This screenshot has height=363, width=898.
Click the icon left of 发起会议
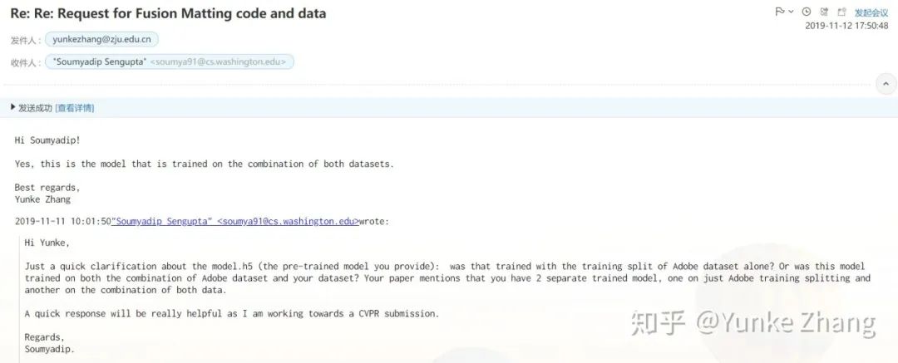tap(843, 12)
